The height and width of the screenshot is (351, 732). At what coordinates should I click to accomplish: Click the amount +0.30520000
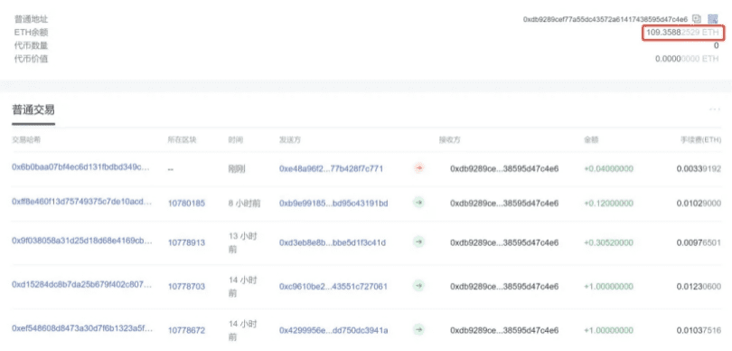[x=609, y=242]
